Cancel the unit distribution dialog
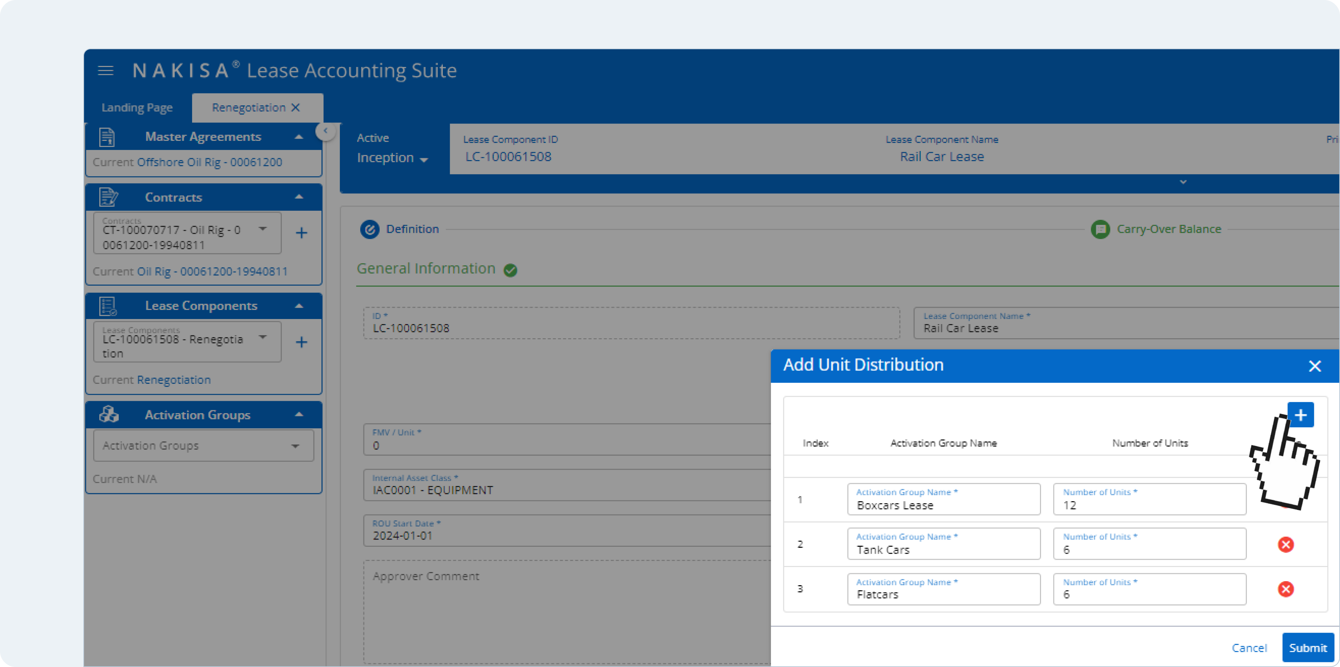The width and height of the screenshot is (1340, 667). point(1249,648)
